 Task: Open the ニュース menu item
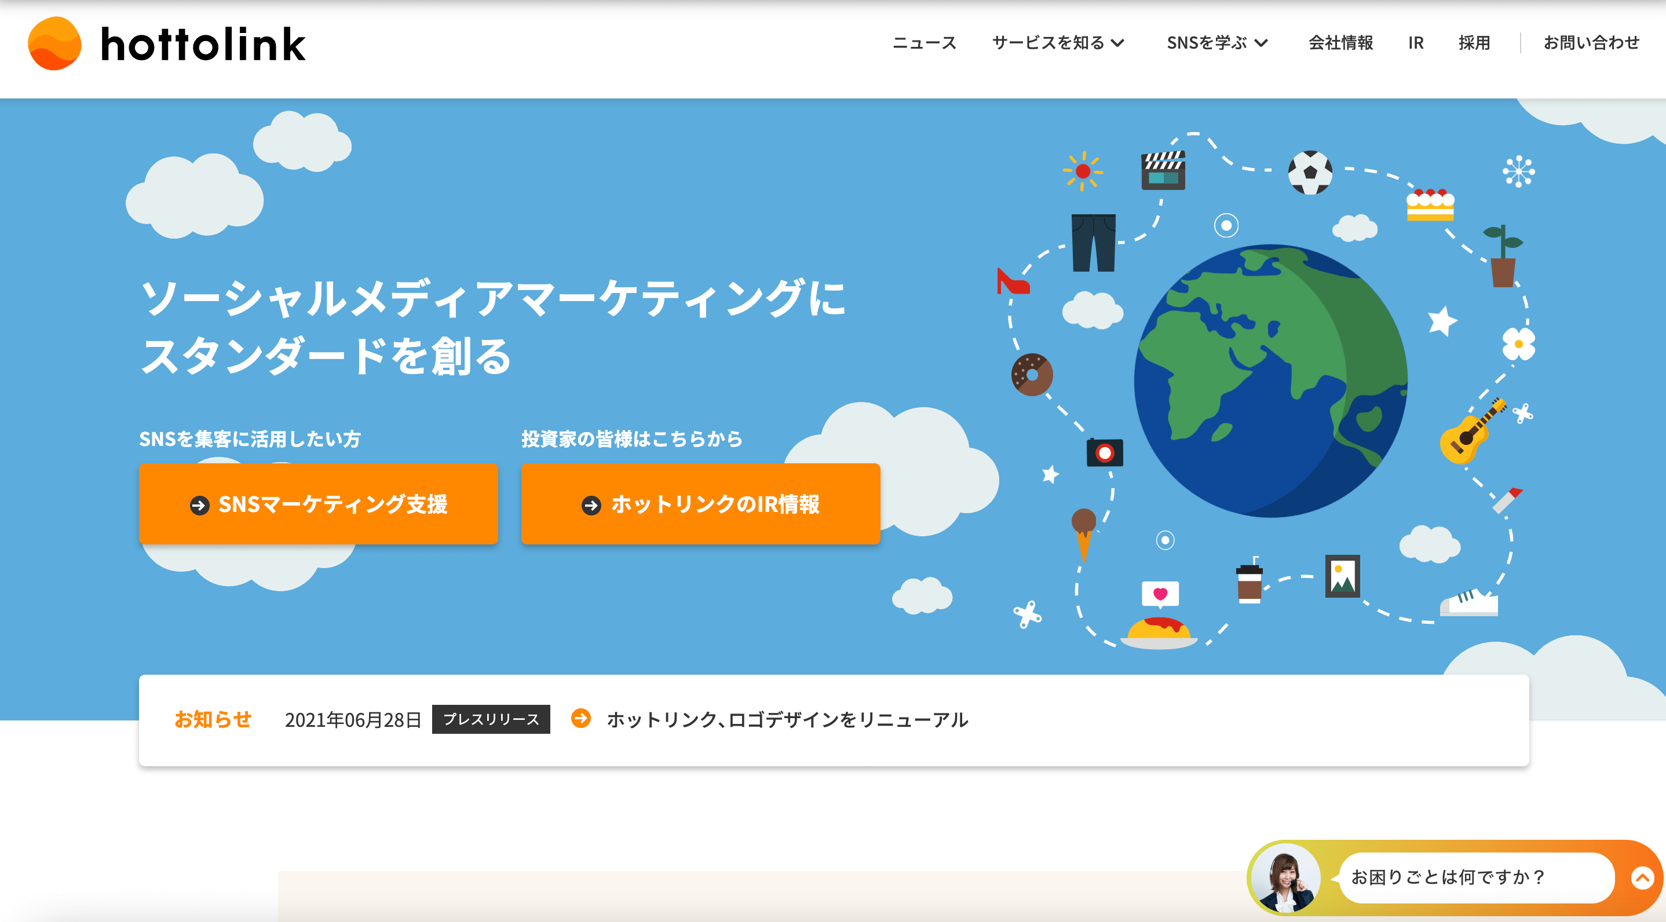924,43
